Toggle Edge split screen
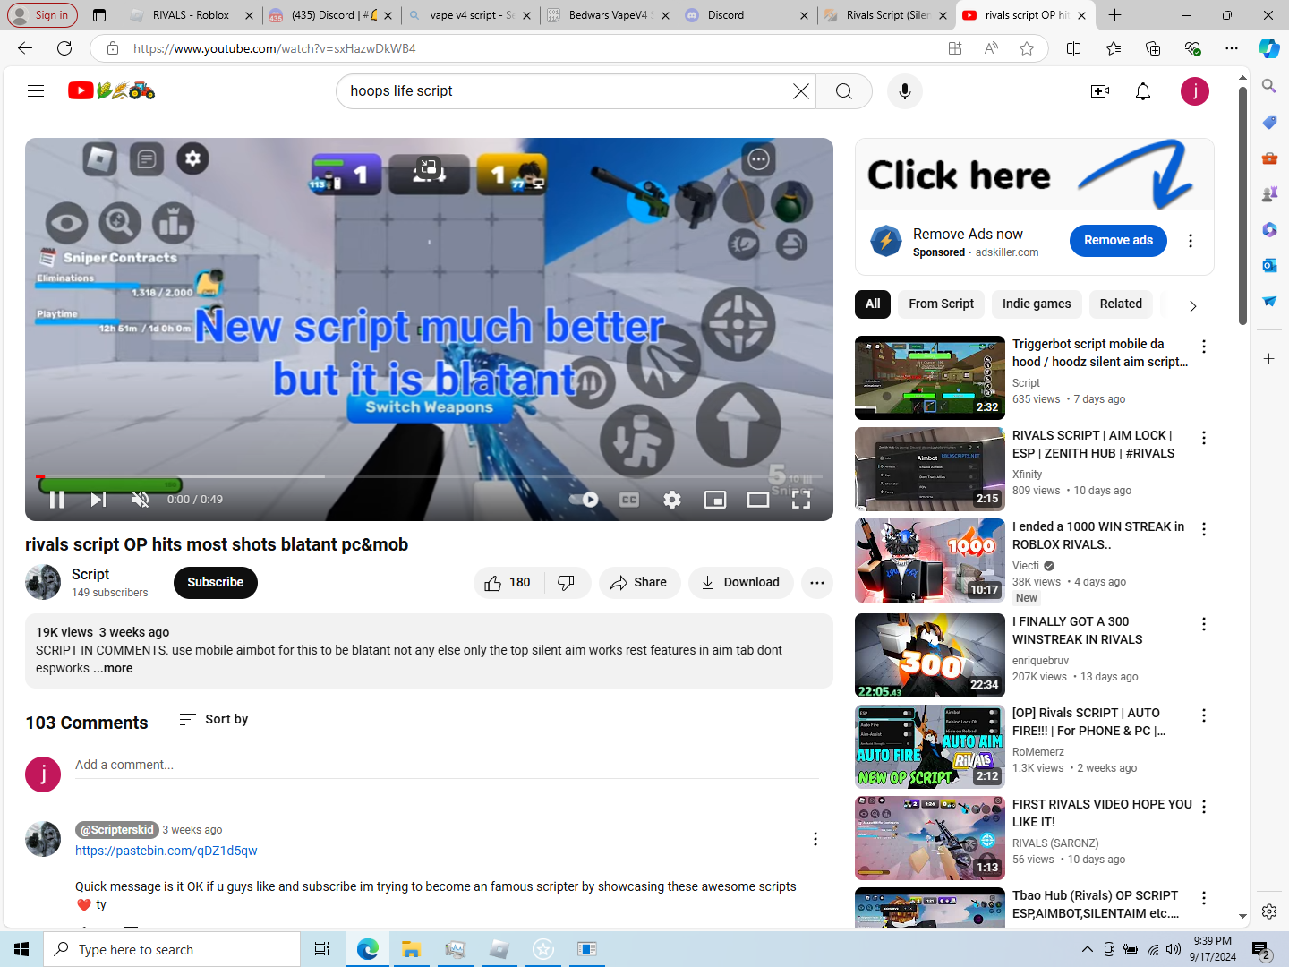Image resolution: width=1289 pixels, height=967 pixels. coord(1074,48)
